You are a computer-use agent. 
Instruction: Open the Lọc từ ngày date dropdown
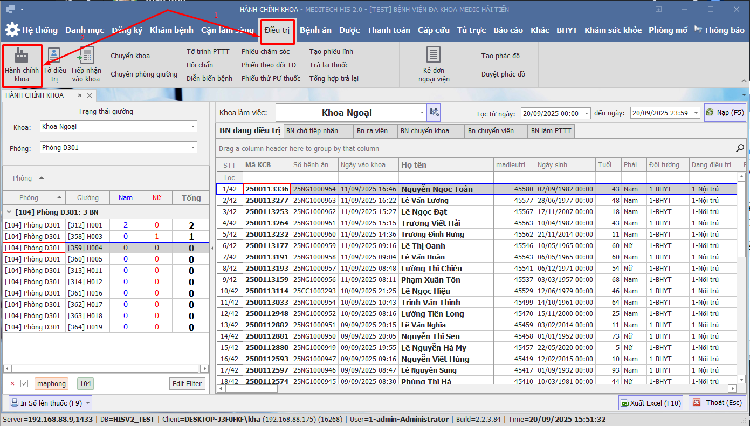pos(586,113)
